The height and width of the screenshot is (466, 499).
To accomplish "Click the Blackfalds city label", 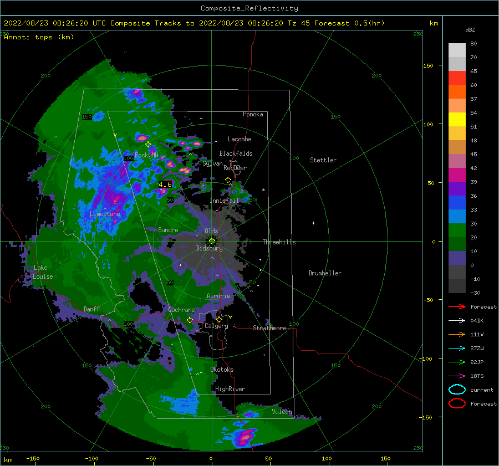I will 236,153.
